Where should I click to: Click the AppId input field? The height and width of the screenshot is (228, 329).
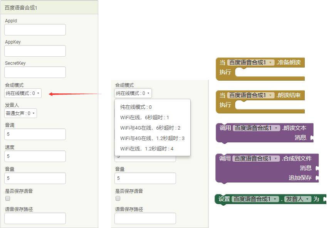tap(35, 30)
